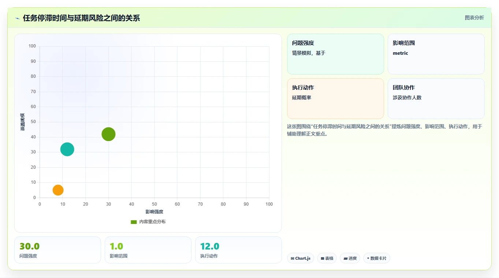Click the Chart.js tag
Screen dimensions: 499x278
(301, 258)
